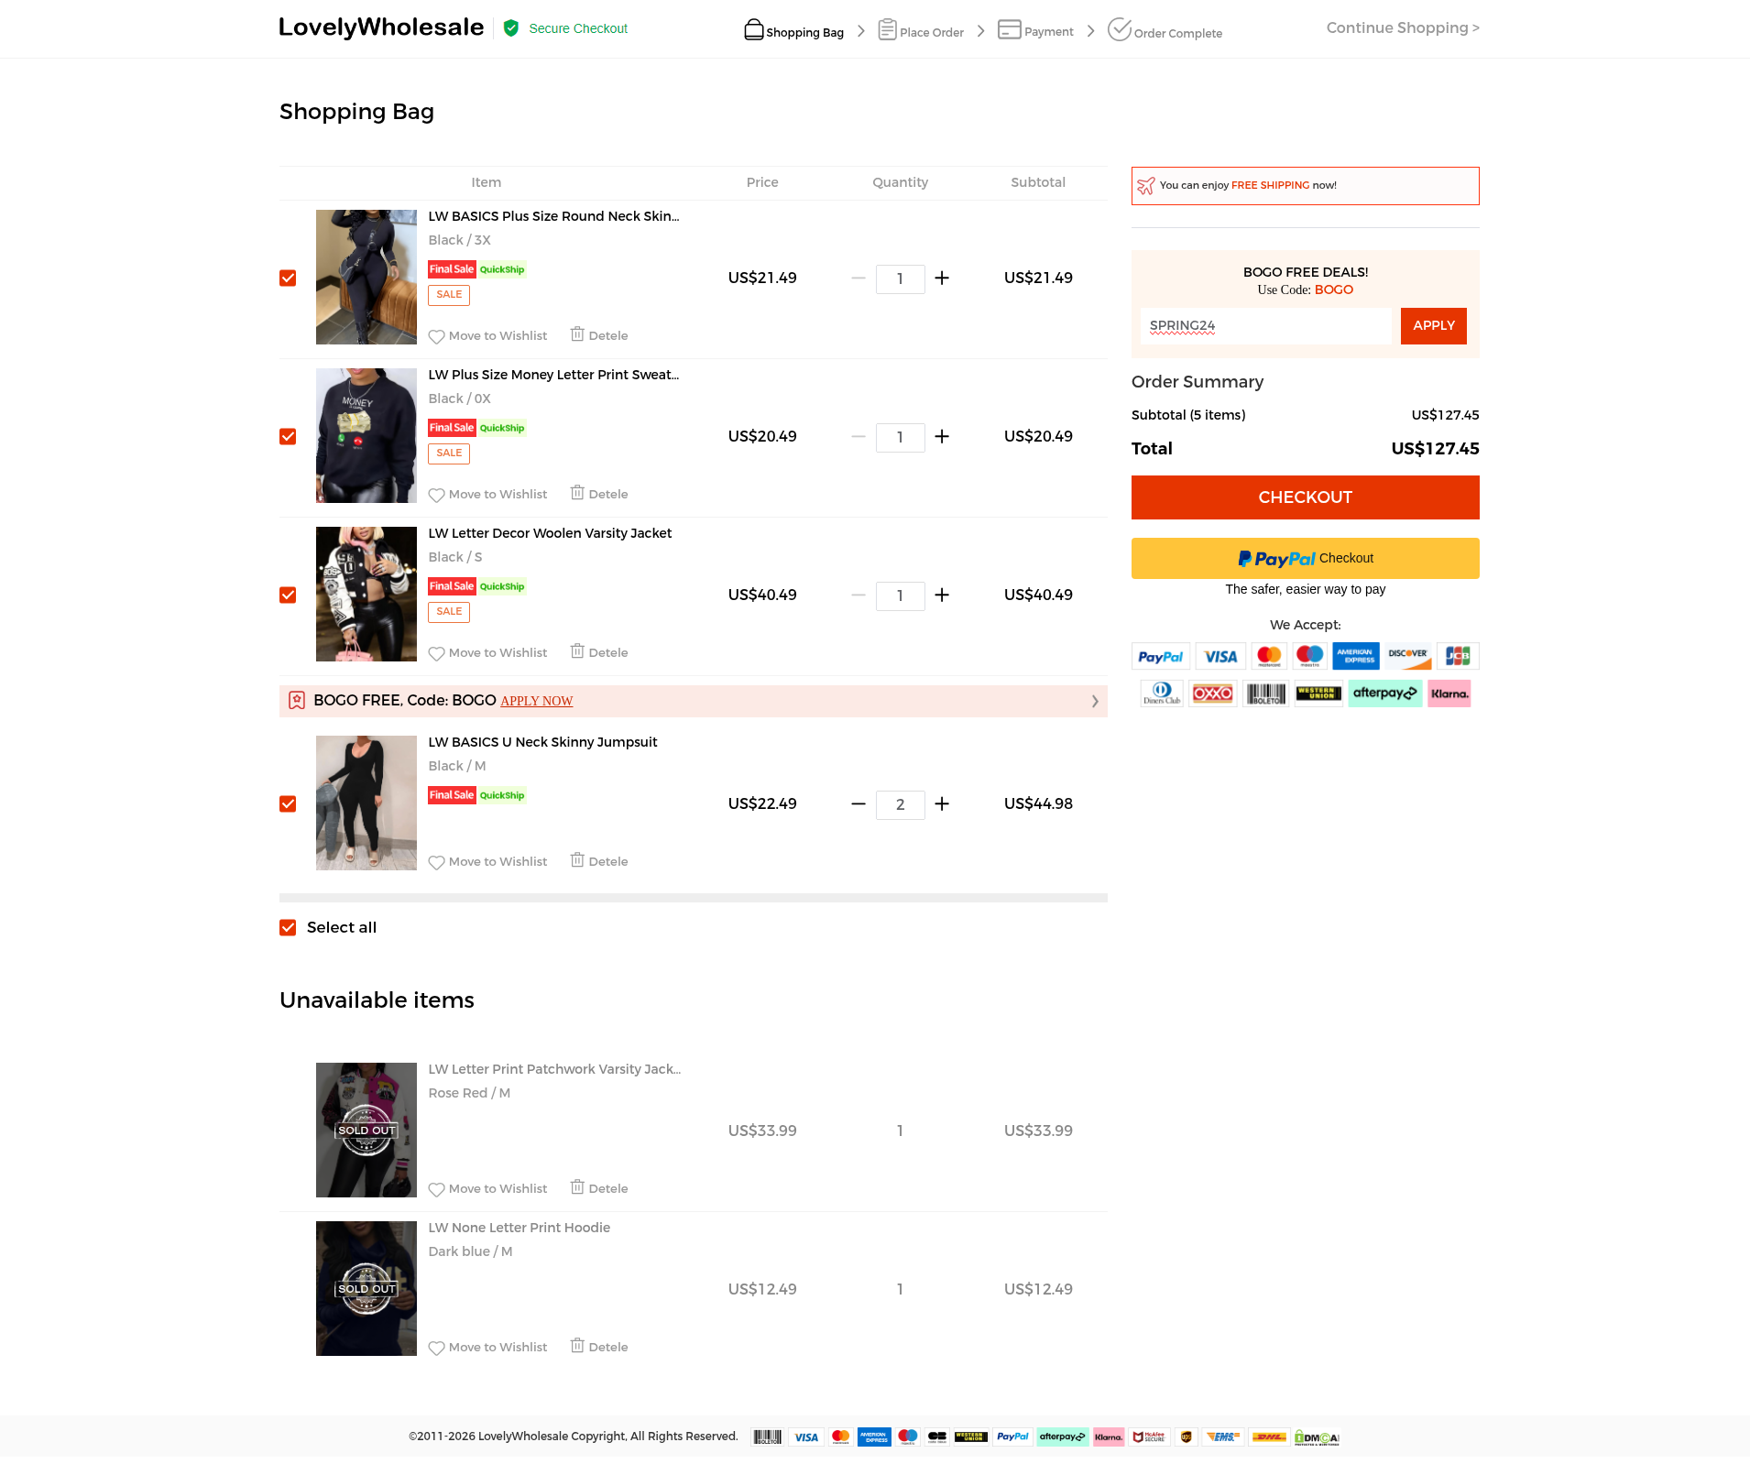Uncheck the Round Neck Skinny item checkbox
This screenshot has height=1464, width=1750.
288,279
